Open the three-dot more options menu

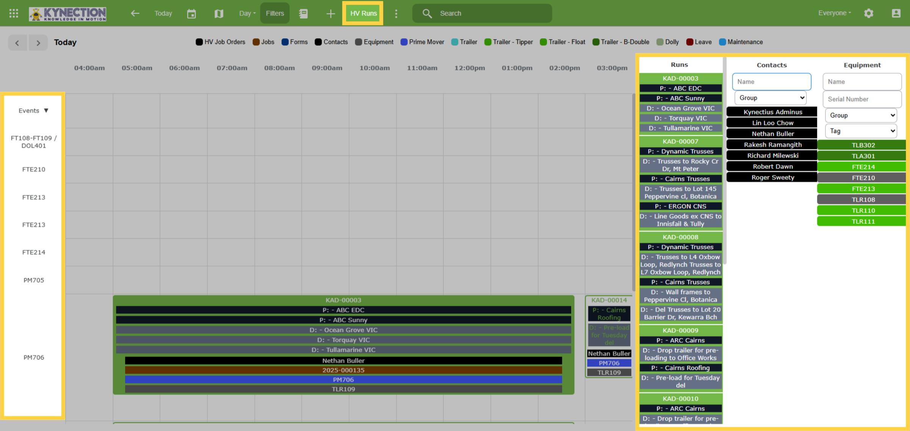396,14
